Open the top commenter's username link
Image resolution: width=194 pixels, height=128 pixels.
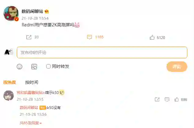coord(31,93)
